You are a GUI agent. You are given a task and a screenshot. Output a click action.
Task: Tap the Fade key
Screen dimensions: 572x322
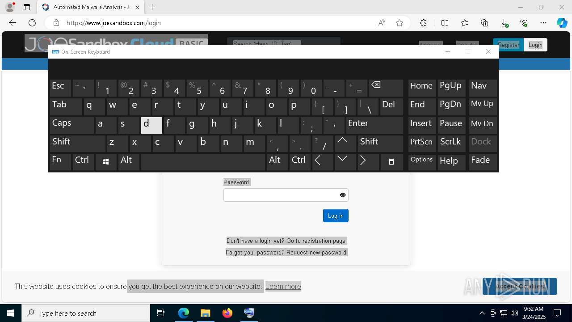pyautogui.click(x=483, y=162)
